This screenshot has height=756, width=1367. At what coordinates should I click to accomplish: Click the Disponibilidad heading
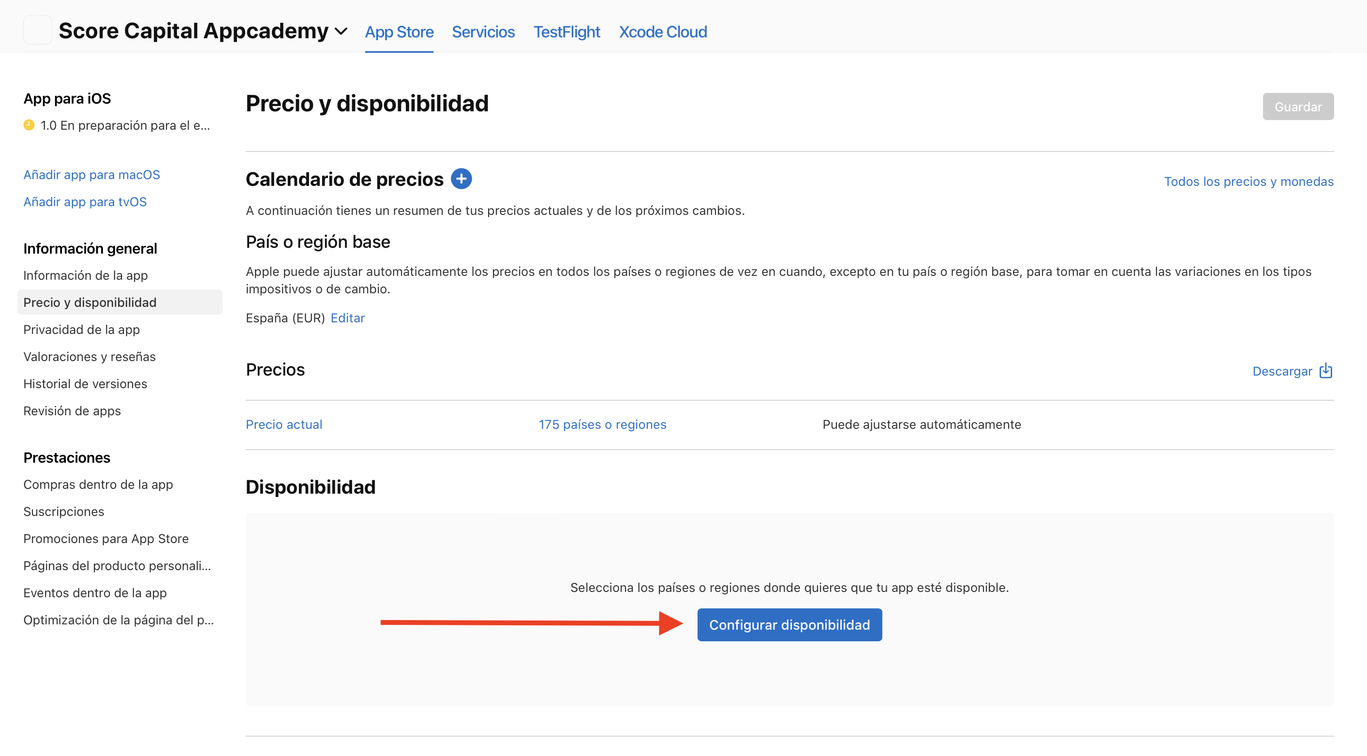pyautogui.click(x=311, y=487)
